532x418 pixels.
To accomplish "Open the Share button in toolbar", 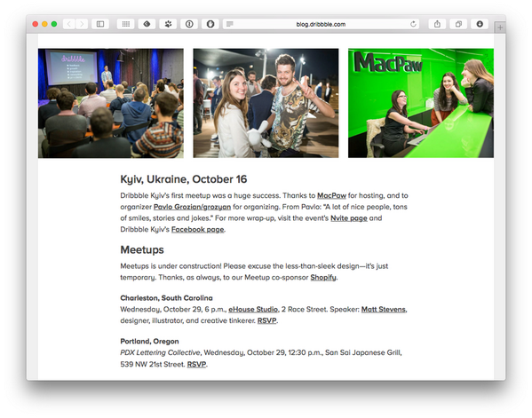I will 437,24.
